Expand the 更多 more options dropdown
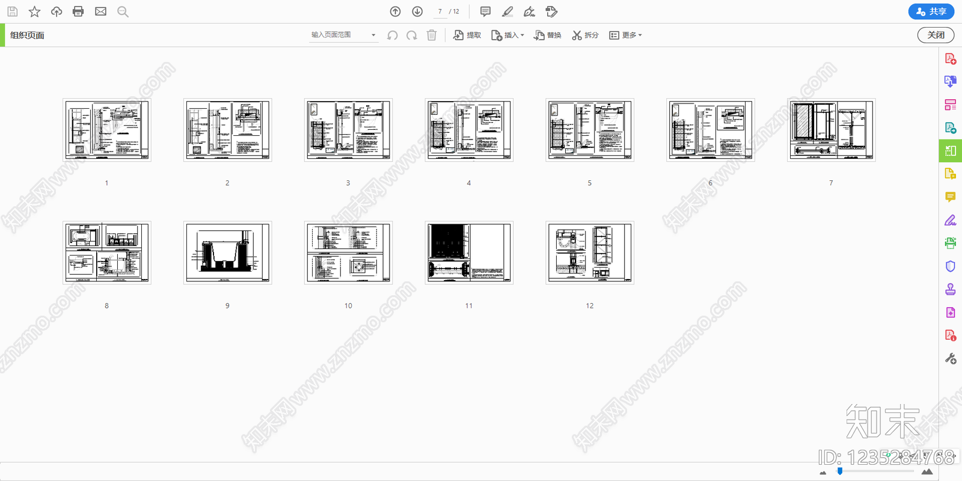 click(625, 35)
